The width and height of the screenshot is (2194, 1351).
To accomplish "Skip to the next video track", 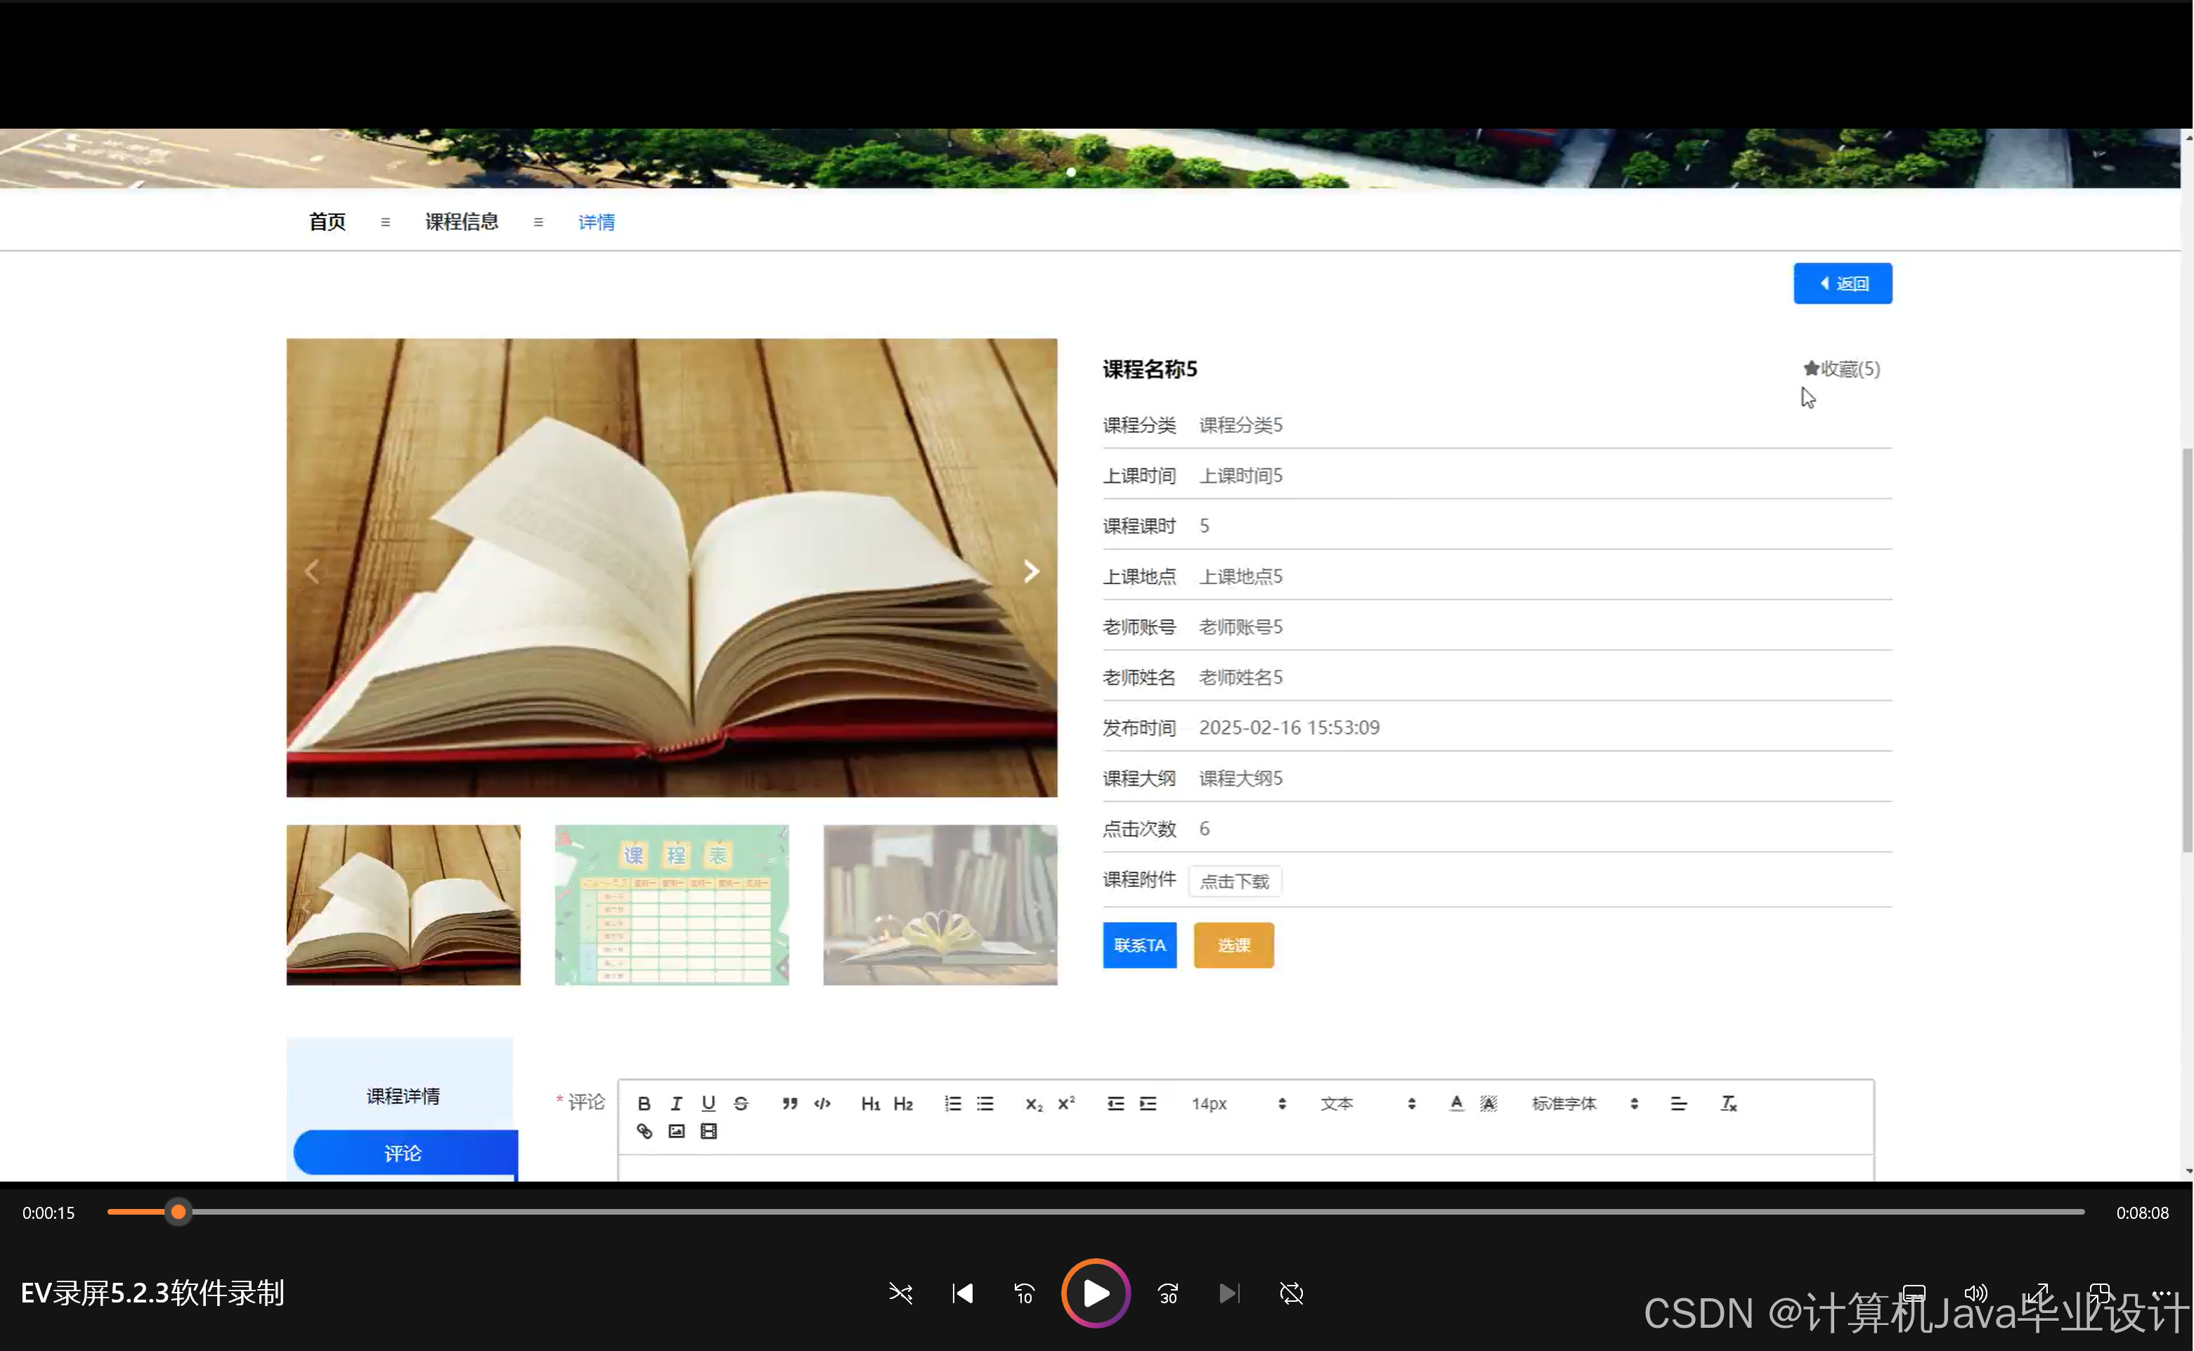I will coord(1229,1293).
